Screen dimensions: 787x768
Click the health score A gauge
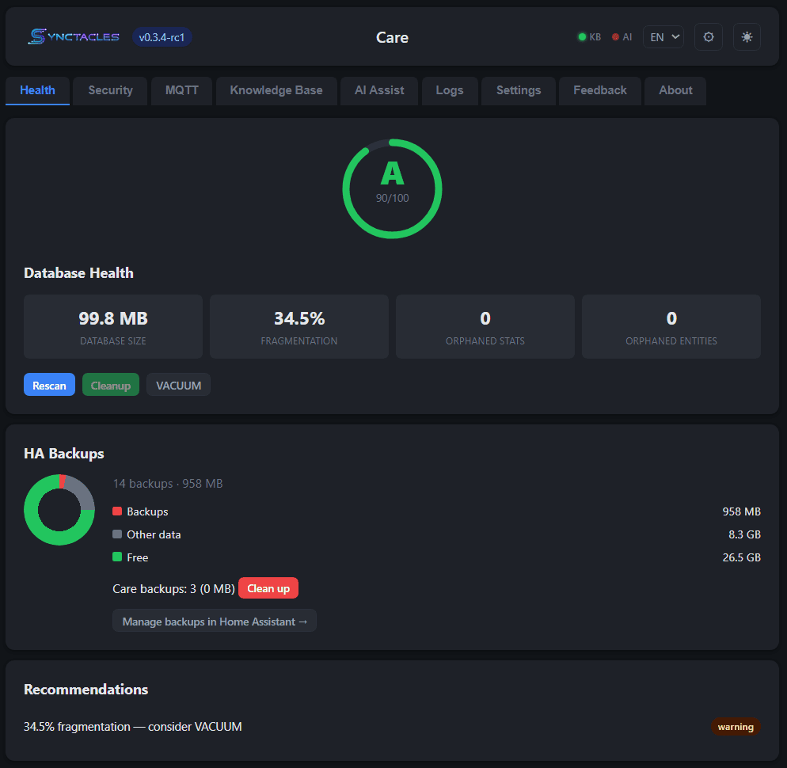391,188
